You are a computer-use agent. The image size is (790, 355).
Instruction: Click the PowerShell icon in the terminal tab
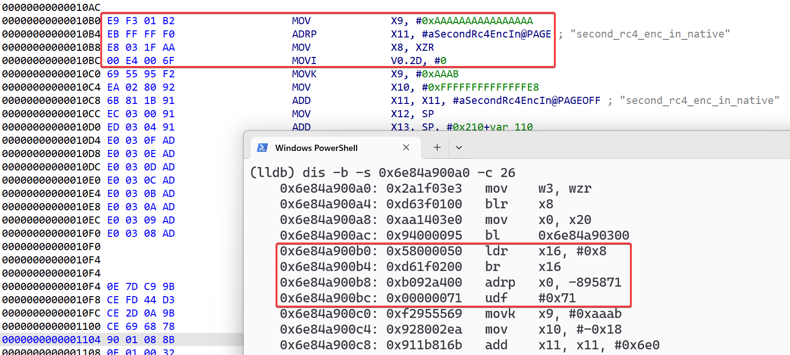262,148
